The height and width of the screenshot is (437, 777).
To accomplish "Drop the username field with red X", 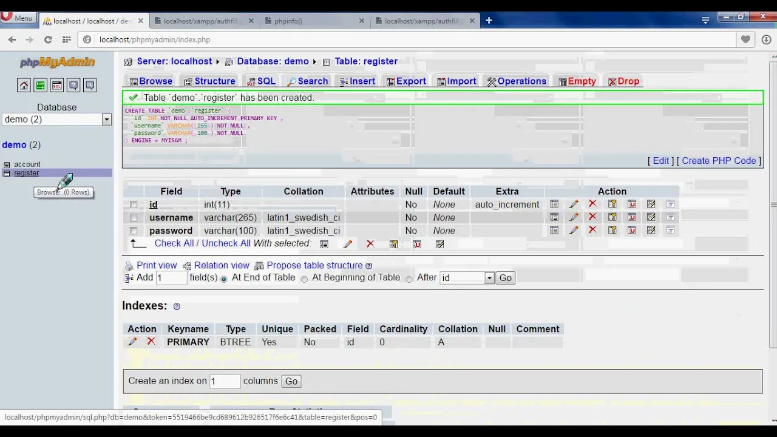I will click(592, 217).
